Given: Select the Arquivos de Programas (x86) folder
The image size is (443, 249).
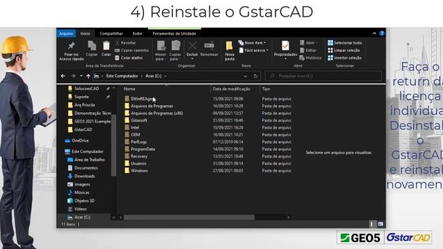Looking at the screenshot, I should [157, 113].
